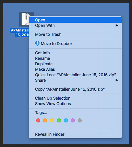Open Get Info for the file
Image resolution: width=132 pixels, height=147 pixels.
pos(75,53)
